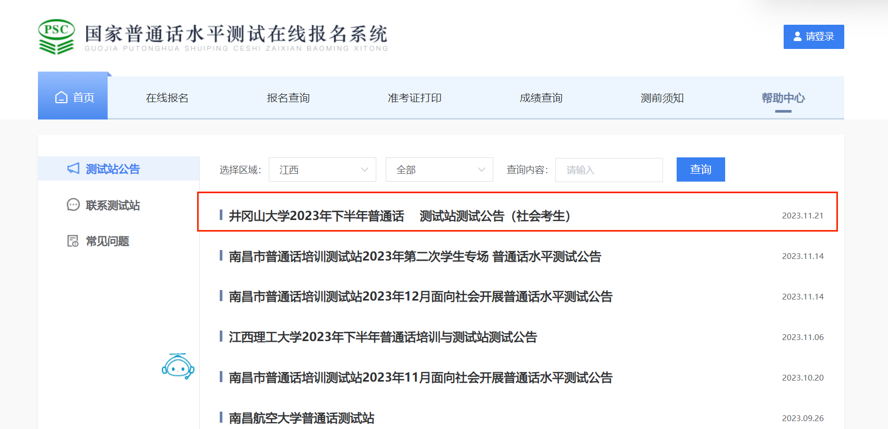Open the 井冈山大学2023年下半年 announcement
The width and height of the screenshot is (888, 429).
(x=400, y=216)
